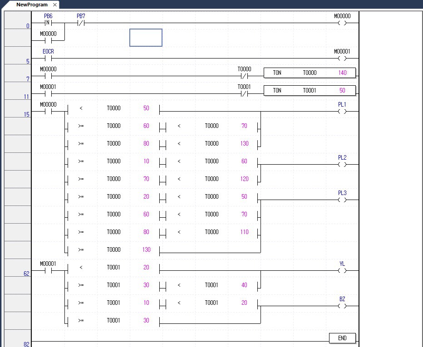The image size is (423, 347).
Task: Select the < T0001 20 compare on BZ rung
Action: (x=212, y=303)
